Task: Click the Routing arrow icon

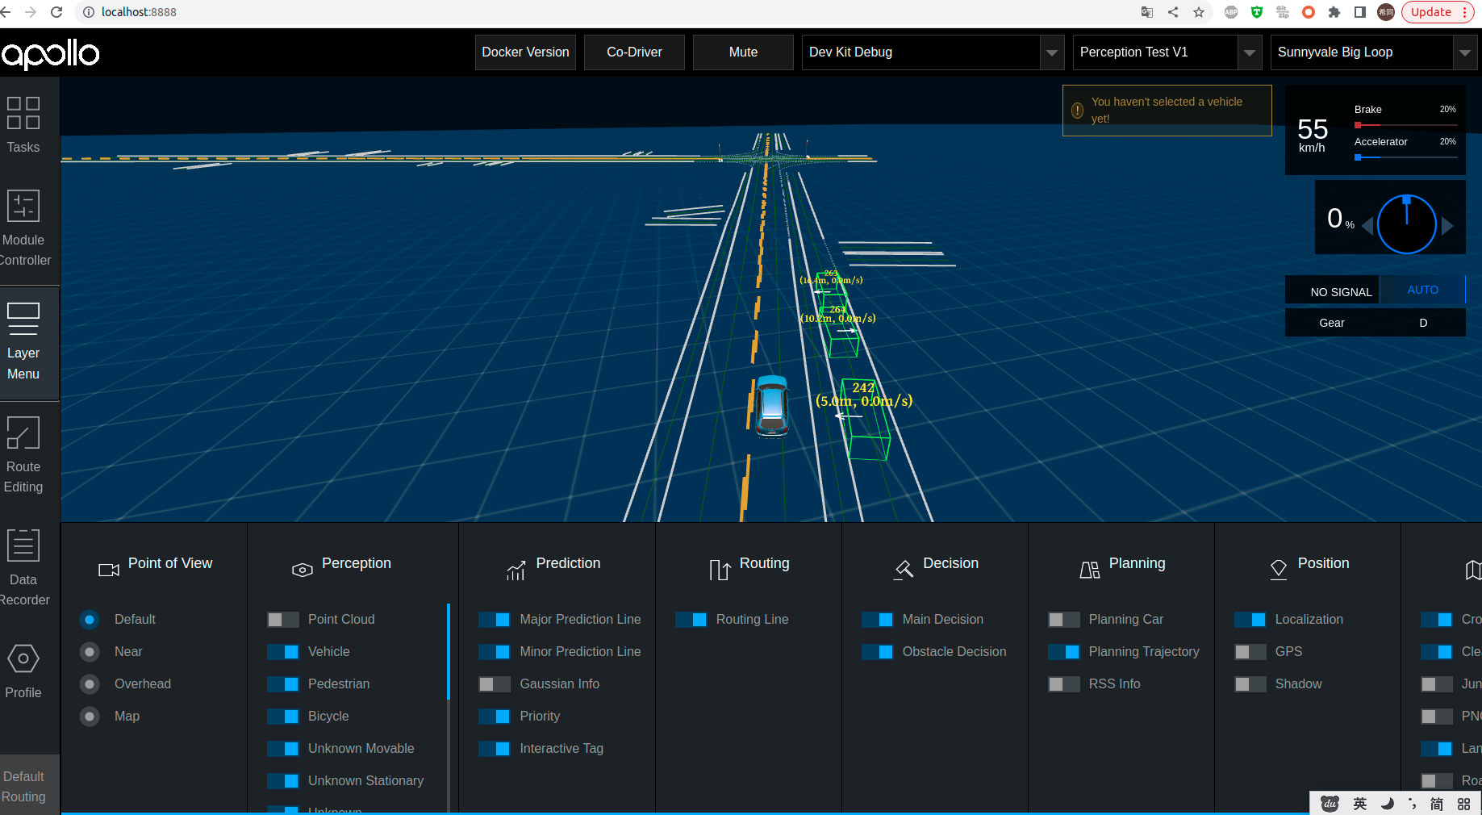Action: point(720,570)
